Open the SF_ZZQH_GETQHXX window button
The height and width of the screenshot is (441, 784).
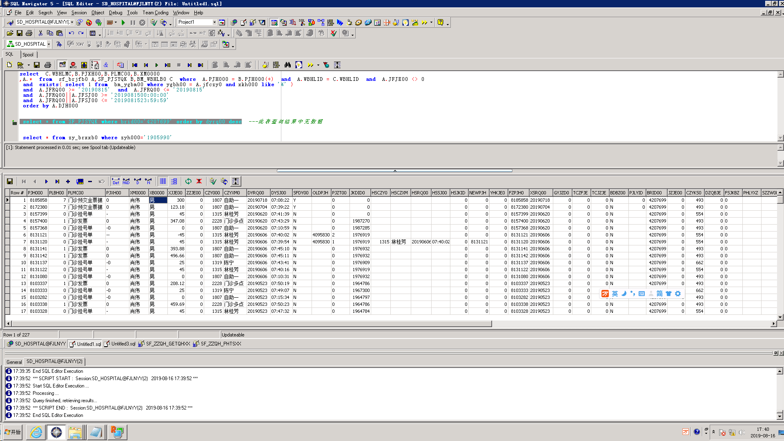pyautogui.click(x=164, y=344)
